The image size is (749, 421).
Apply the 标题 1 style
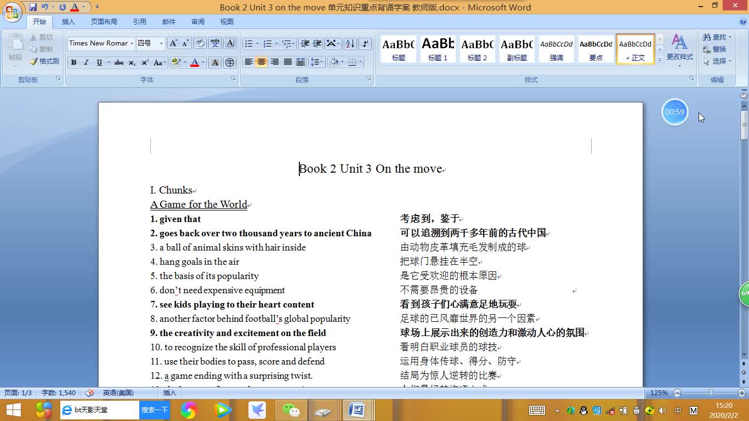[438, 49]
